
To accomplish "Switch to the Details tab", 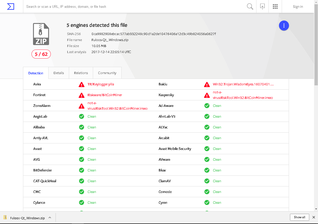I will (x=59, y=73).
